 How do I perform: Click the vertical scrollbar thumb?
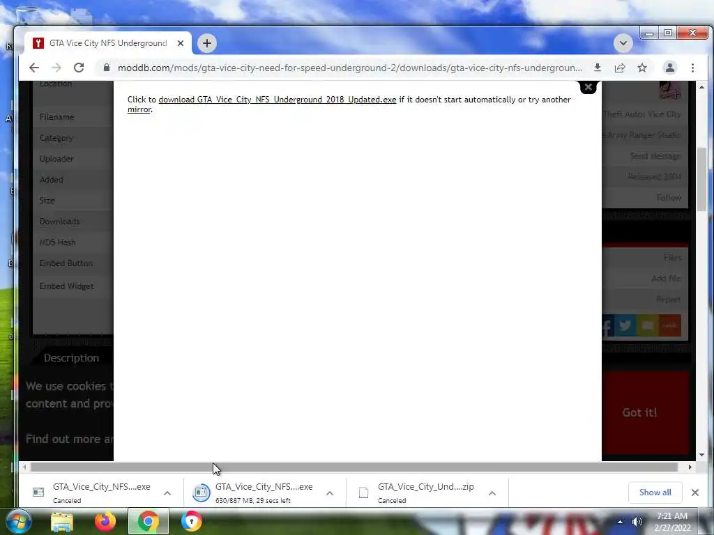pos(701,179)
